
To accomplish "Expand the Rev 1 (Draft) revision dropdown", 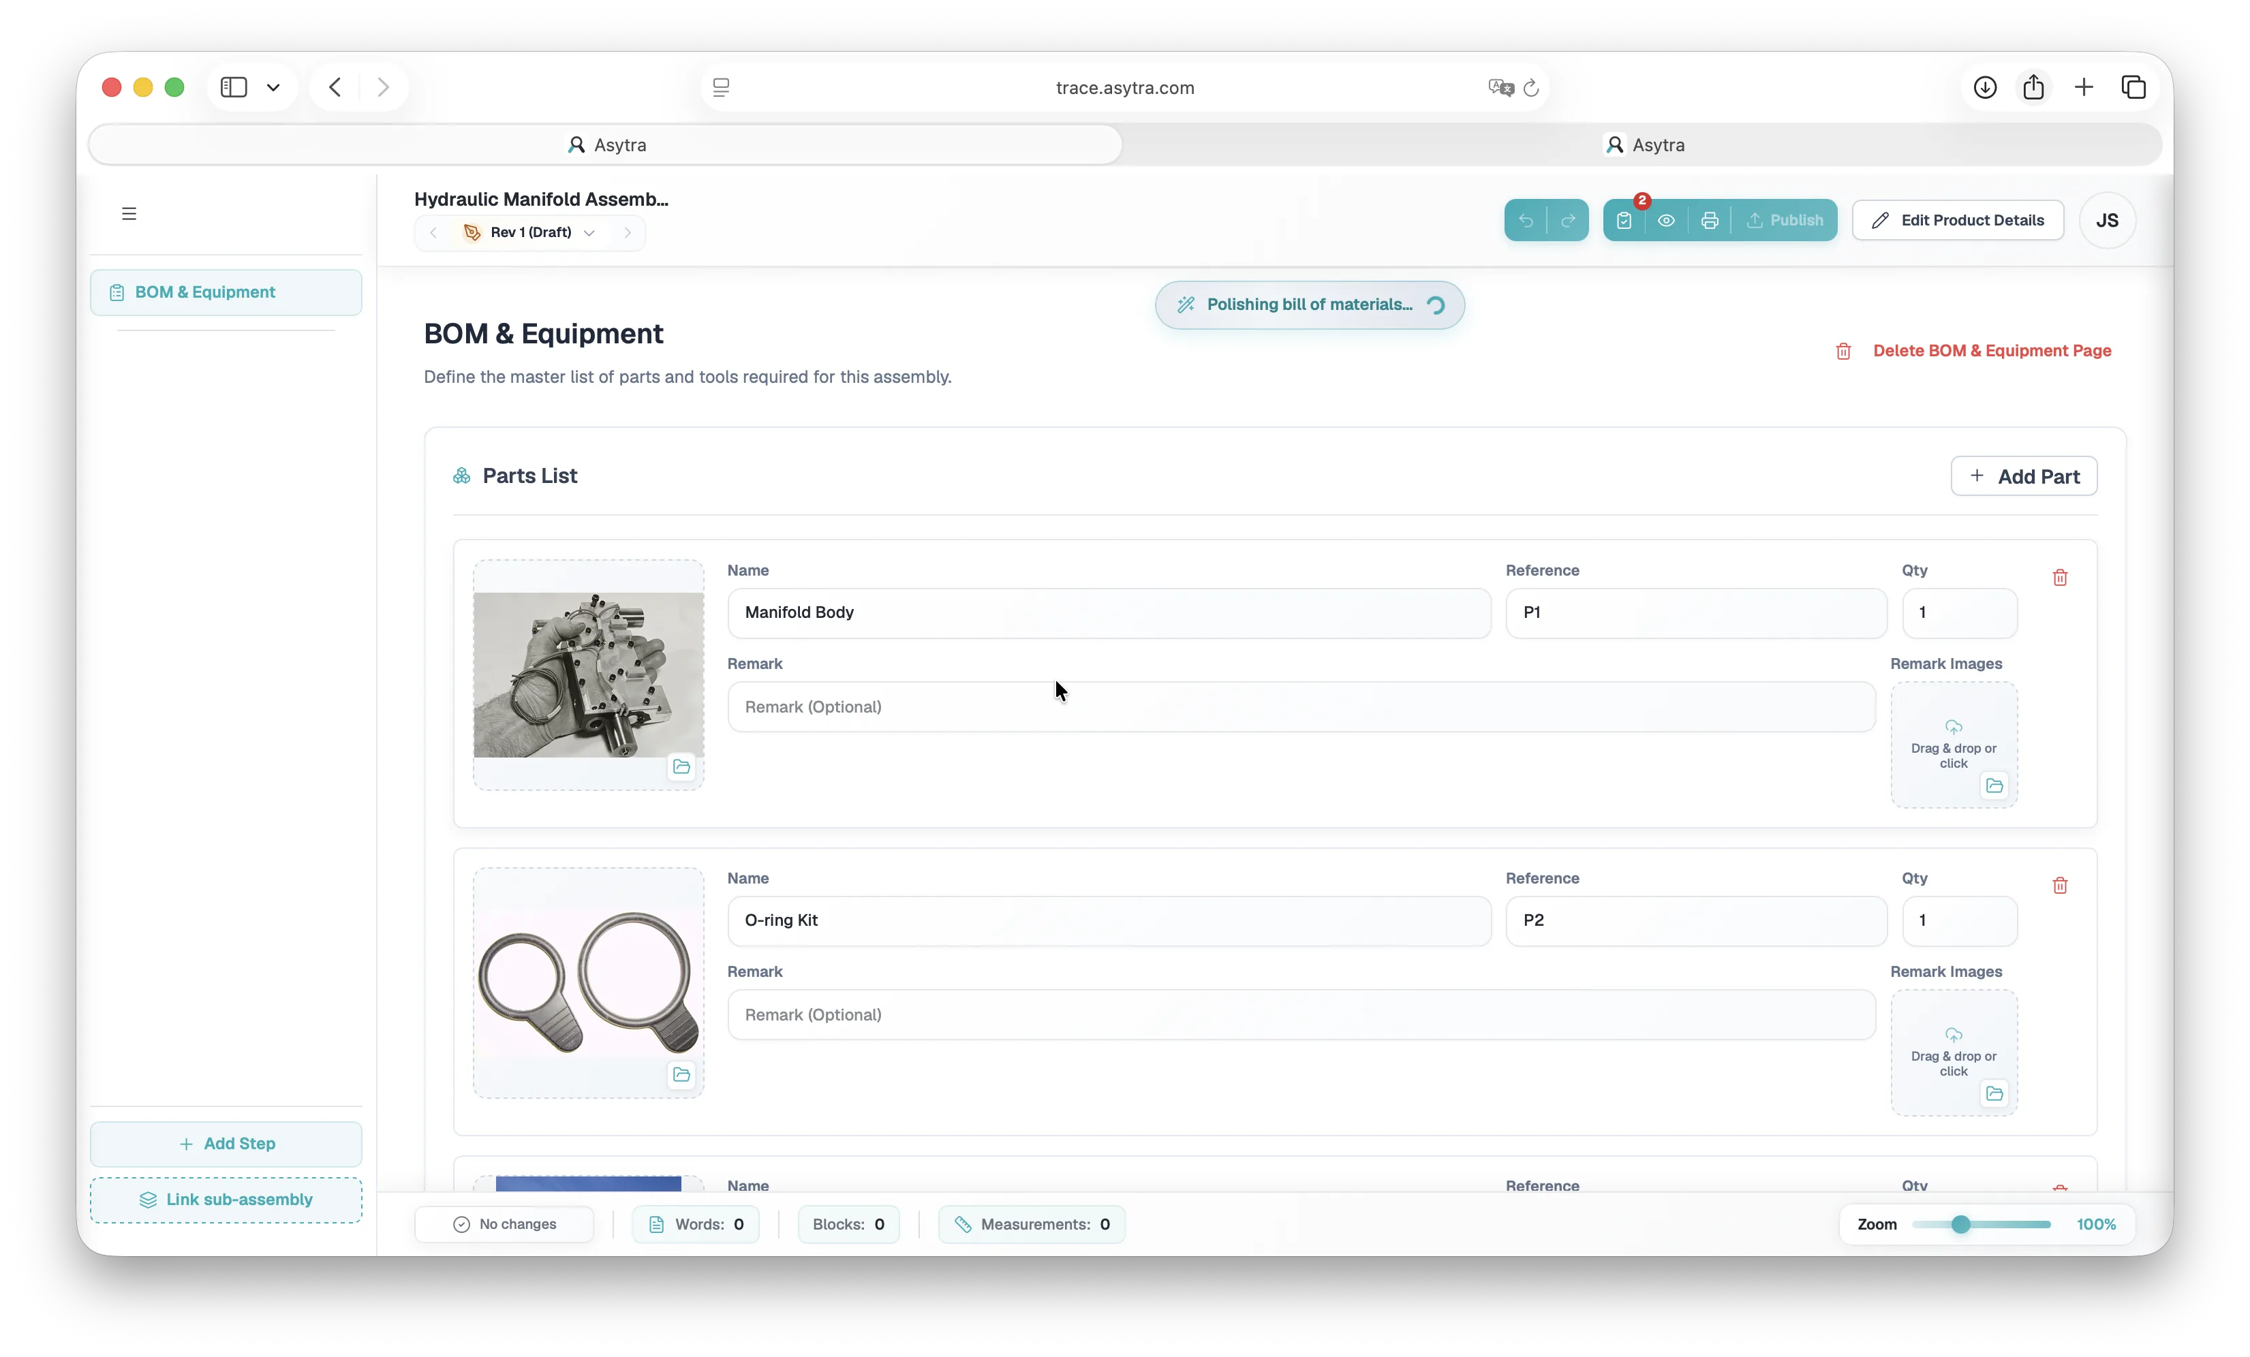I will tap(531, 233).
